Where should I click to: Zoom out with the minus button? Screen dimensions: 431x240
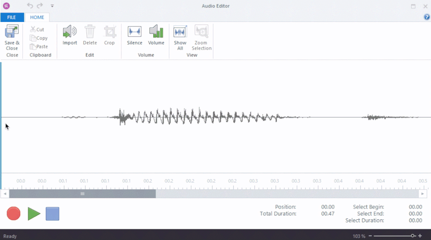370,236
